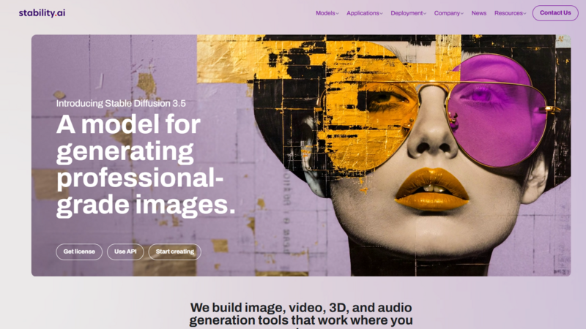Open the News page link
586x329 pixels.
(x=479, y=13)
